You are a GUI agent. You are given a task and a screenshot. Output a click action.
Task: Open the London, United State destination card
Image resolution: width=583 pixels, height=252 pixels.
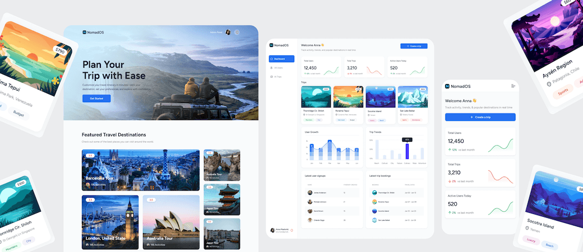110,222
